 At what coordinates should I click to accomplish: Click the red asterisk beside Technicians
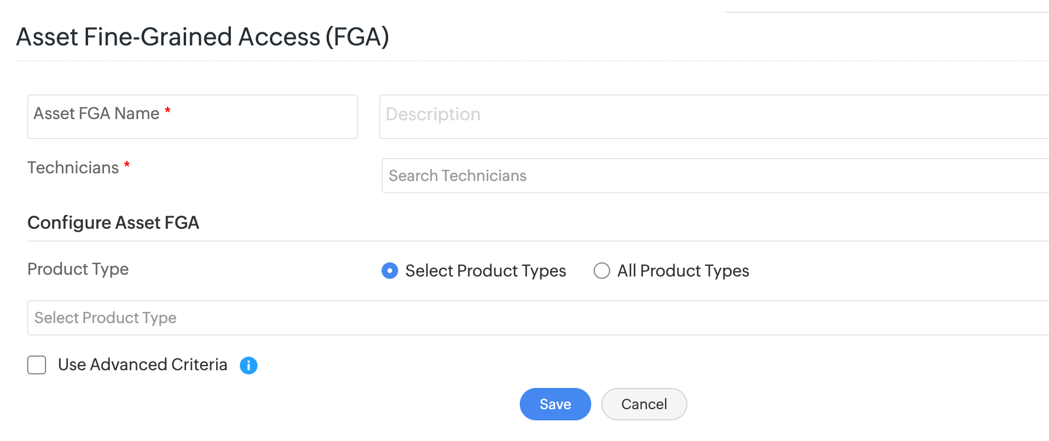pyautogui.click(x=128, y=167)
